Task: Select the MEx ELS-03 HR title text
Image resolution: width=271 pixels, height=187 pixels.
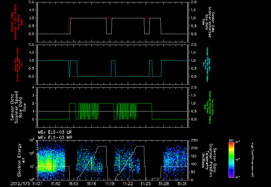Action: point(55,138)
